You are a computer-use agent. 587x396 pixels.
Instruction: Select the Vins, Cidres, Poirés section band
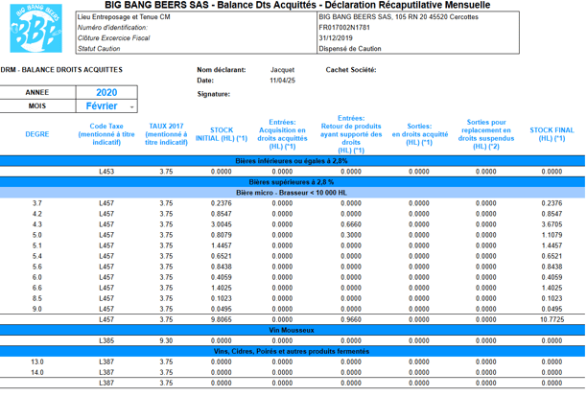point(293,352)
